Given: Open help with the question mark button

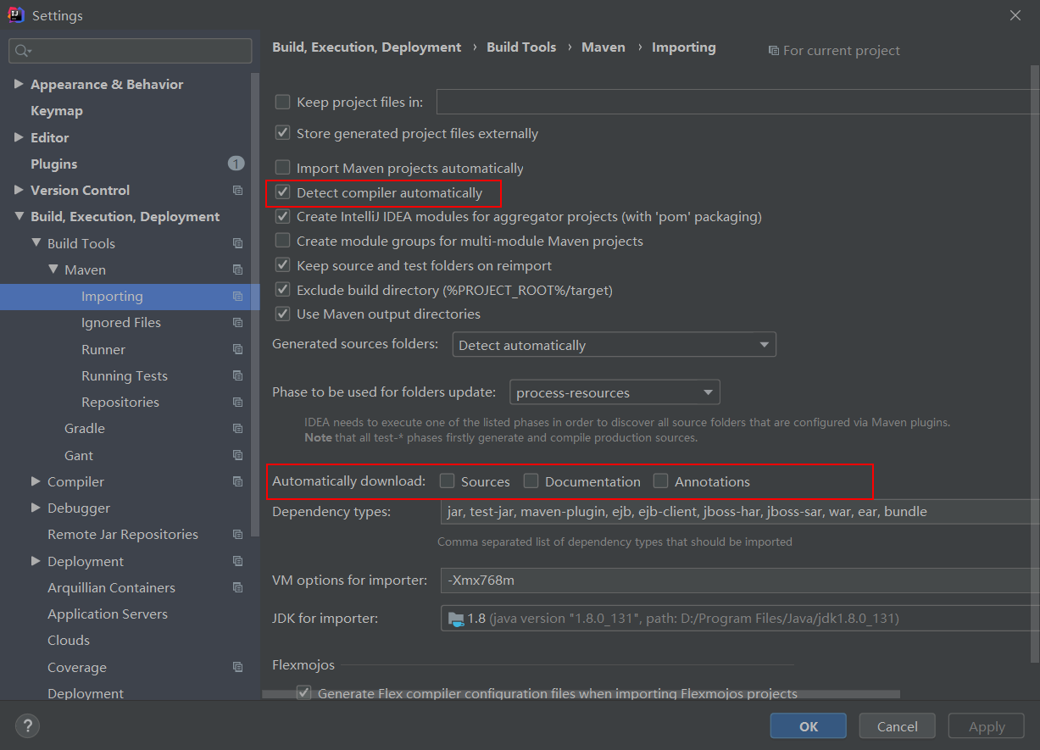Looking at the screenshot, I should coord(27,725).
